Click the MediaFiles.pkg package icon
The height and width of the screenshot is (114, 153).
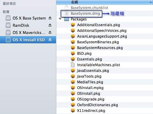coord(73,82)
